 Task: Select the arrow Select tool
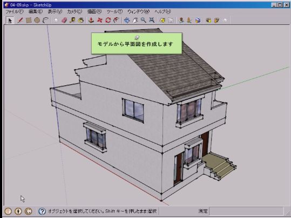(10, 20)
